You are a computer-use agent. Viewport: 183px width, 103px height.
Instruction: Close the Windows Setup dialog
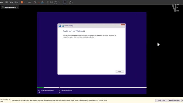pyautogui.click(x=123, y=25)
